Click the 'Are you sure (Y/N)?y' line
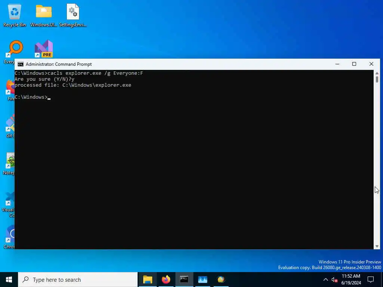 click(x=45, y=79)
